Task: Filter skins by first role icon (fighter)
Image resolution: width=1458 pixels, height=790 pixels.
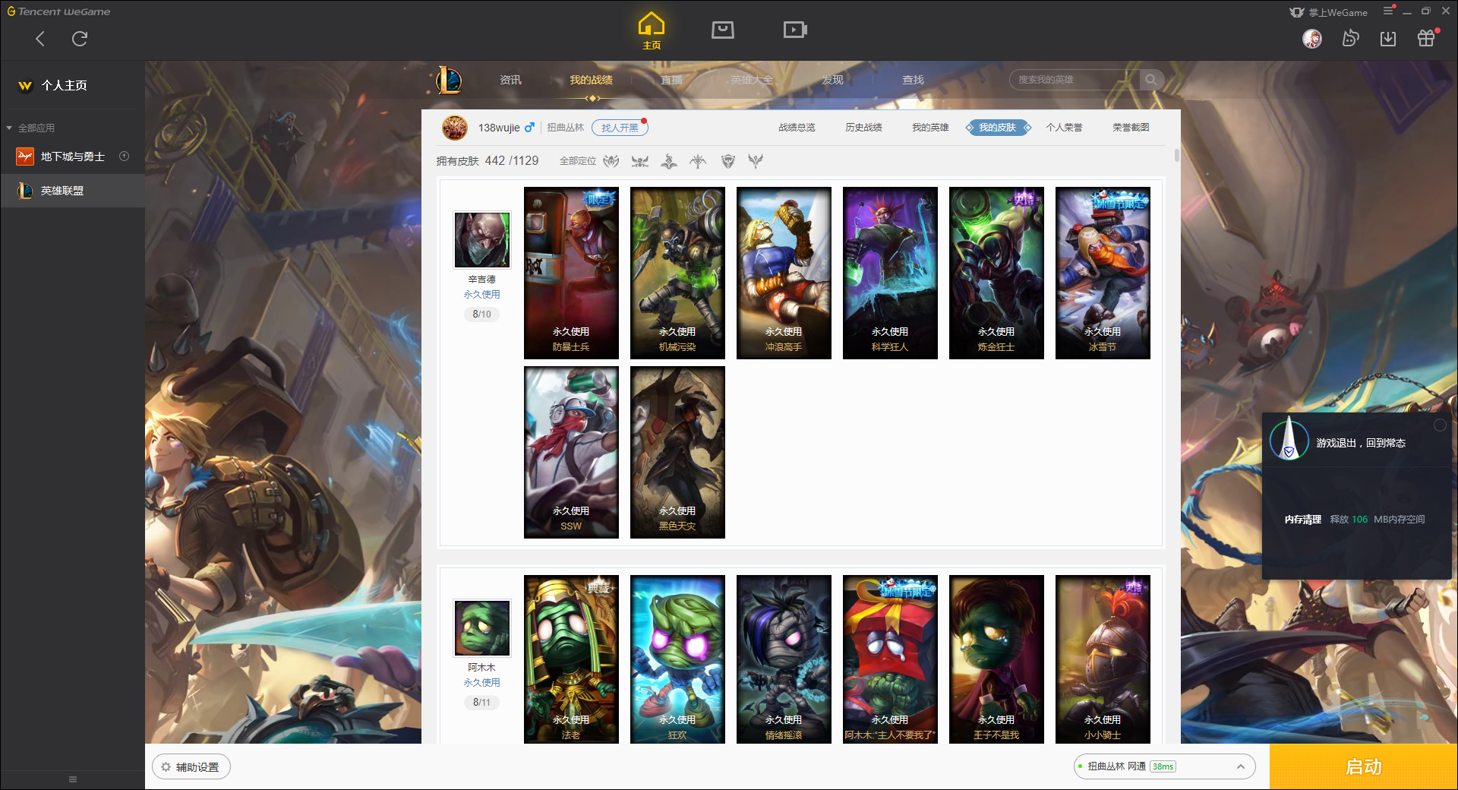Action: coord(611,161)
